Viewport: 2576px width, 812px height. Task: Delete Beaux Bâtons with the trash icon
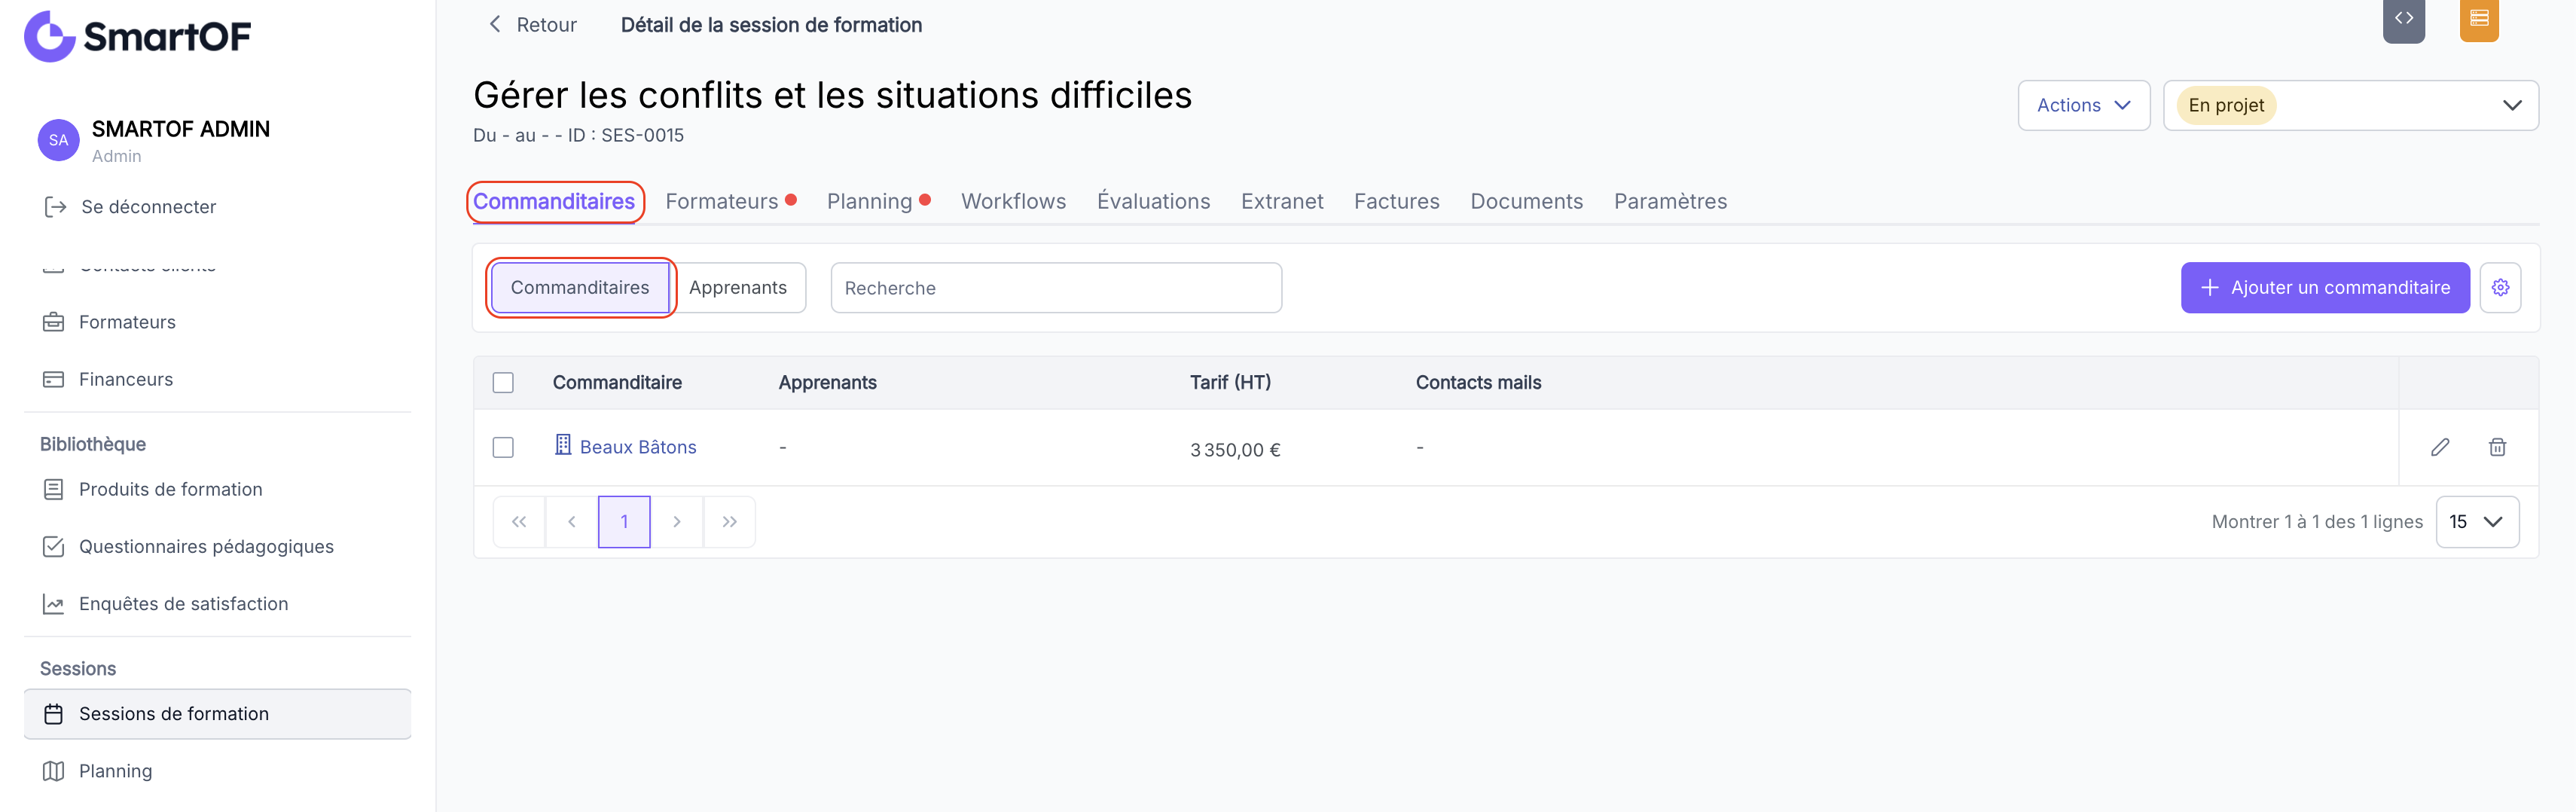(x=2497, y=447)
